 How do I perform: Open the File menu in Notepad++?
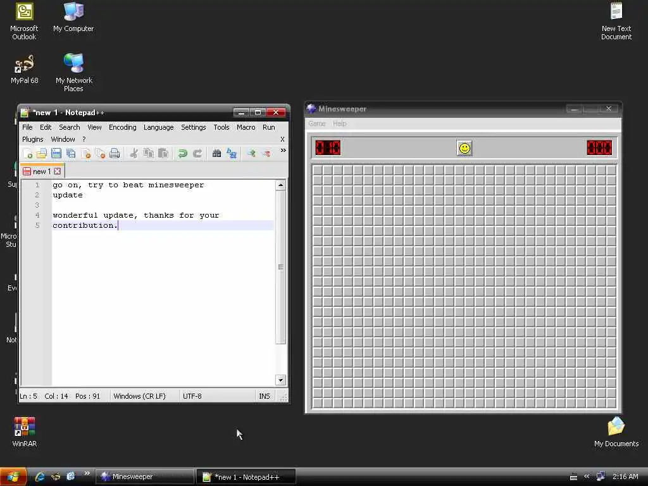27,127
